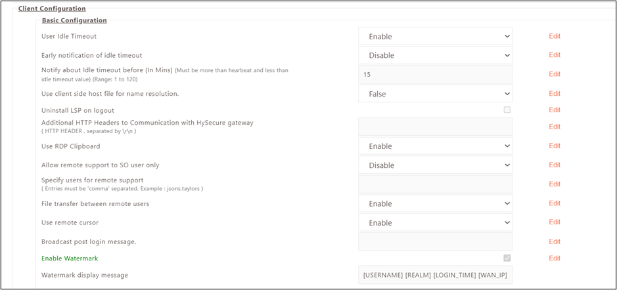The image size is (617, 290).
Task: Open client side host file dropdown
Action: [434, 94]
